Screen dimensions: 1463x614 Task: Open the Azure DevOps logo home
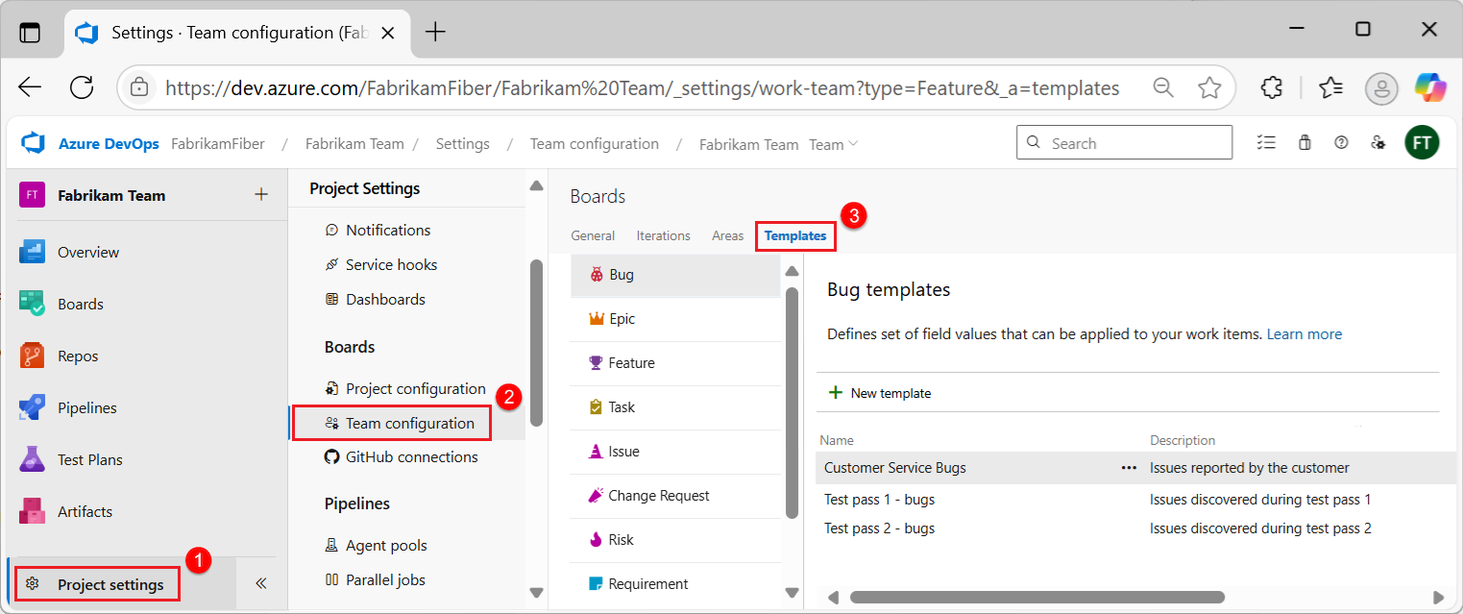tap(34, 143)
